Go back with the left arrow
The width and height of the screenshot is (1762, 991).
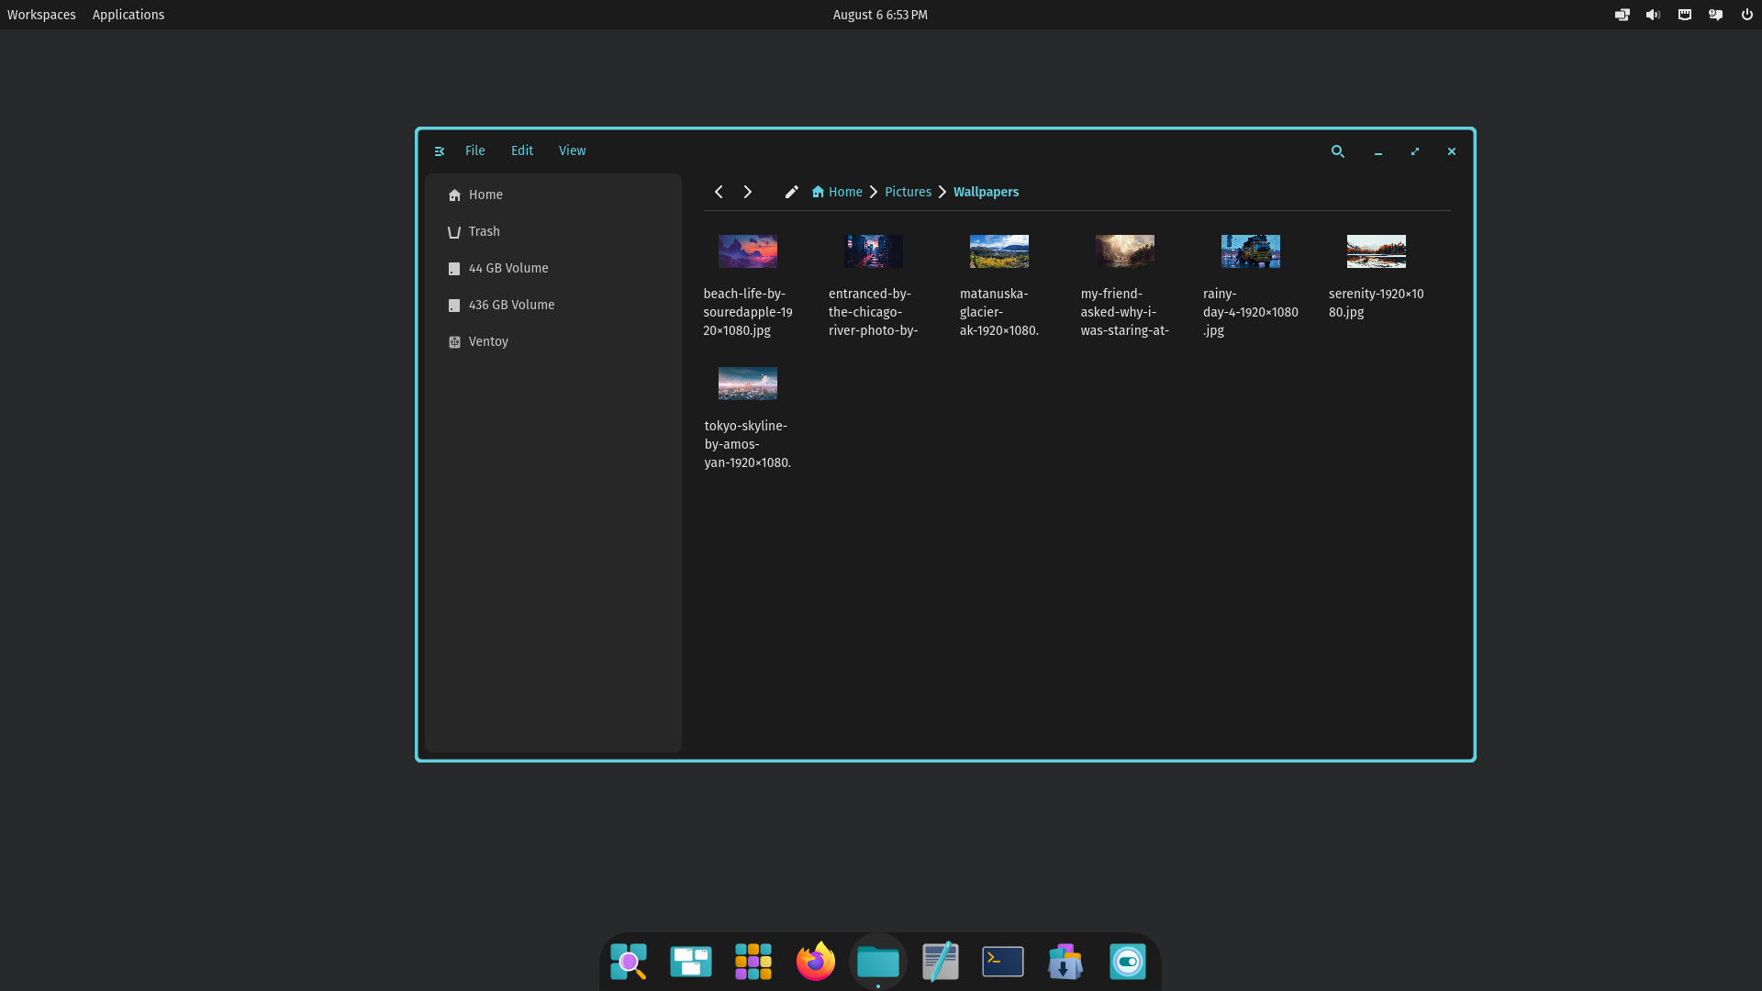pyautogui.click(x=719, y=192)
